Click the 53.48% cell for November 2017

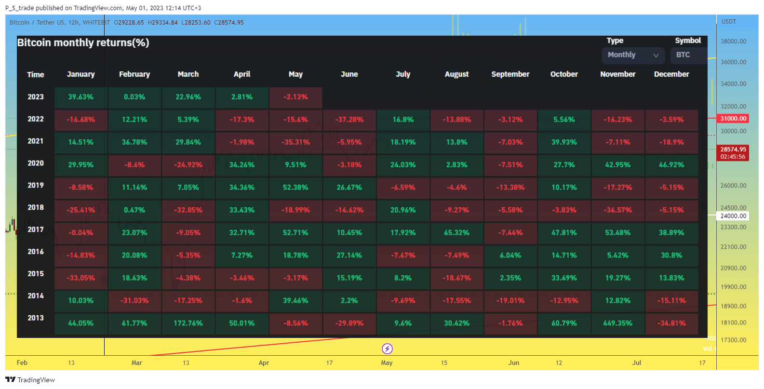(x=618, y=233)
